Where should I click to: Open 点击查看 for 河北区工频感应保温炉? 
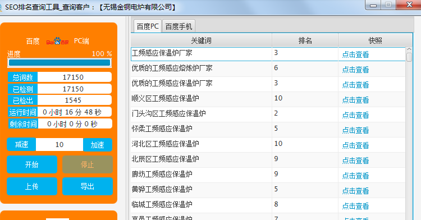click(355, 145)
